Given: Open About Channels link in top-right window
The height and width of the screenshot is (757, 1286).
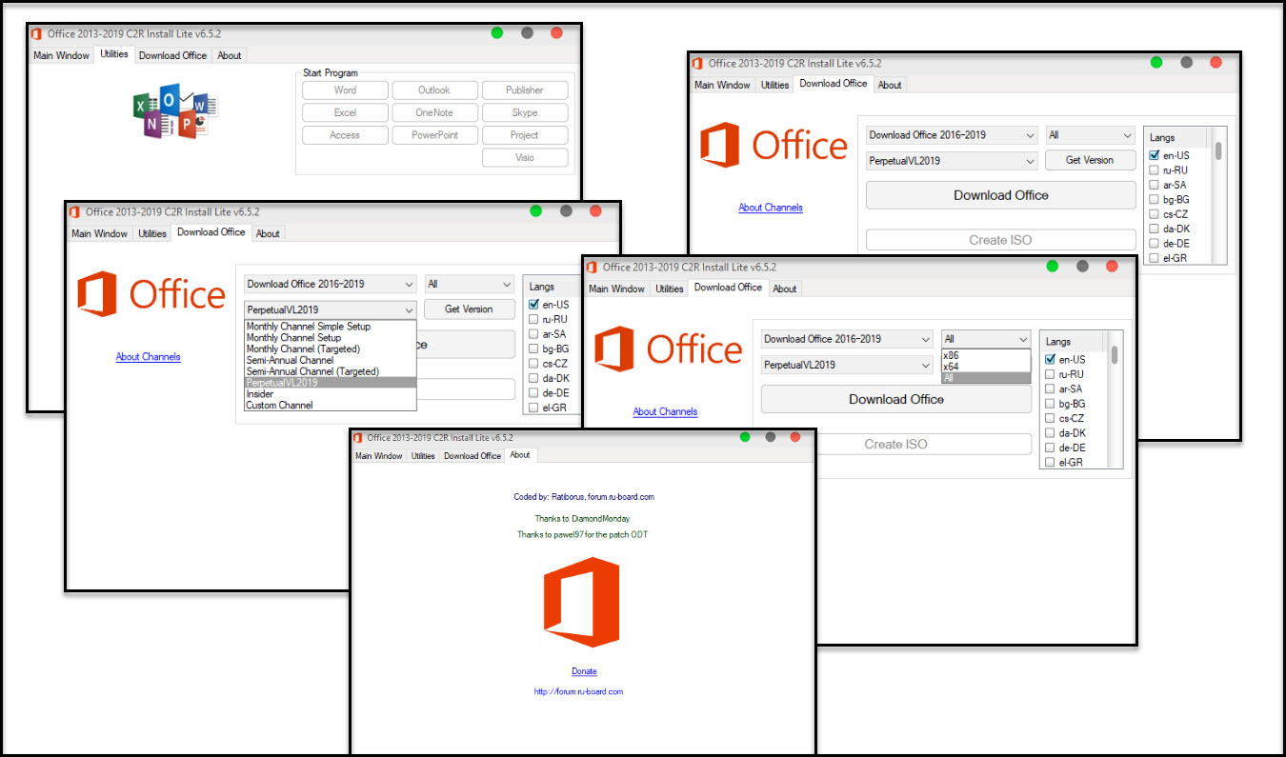Looking at the screenshot, I should tap(771, 208).
